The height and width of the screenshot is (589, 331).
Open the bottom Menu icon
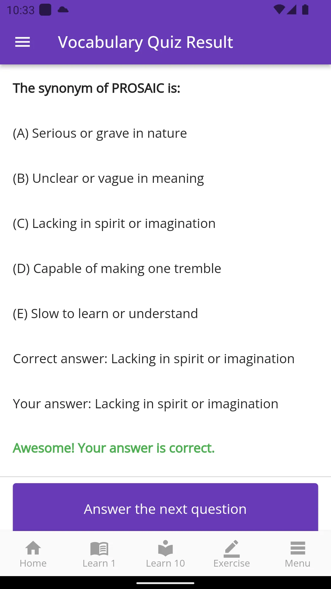(298, 548)
